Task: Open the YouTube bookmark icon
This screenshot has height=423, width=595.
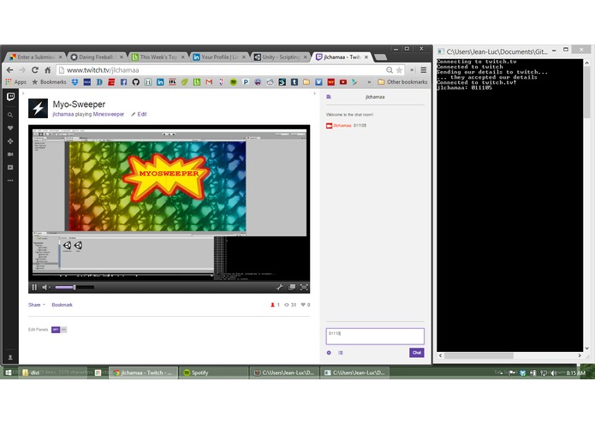Action: [x=343, y=82]
